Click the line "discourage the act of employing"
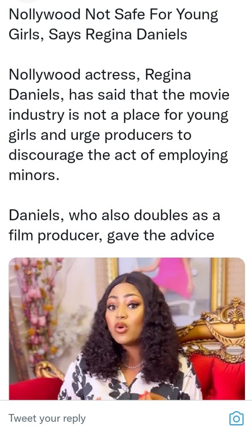 (x=119, y=156)
